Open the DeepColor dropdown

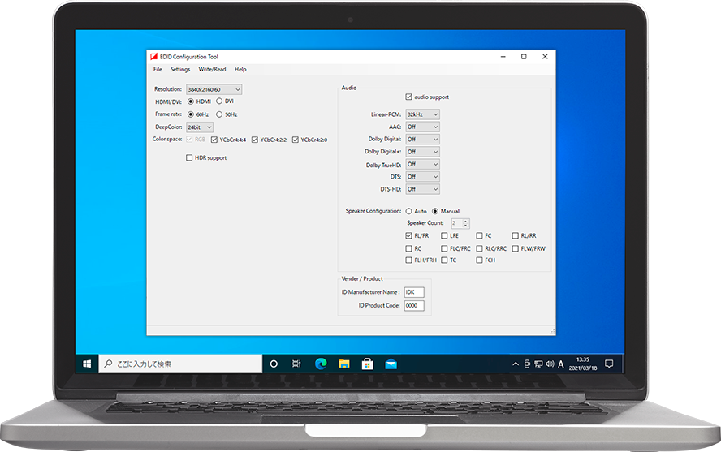200,127
